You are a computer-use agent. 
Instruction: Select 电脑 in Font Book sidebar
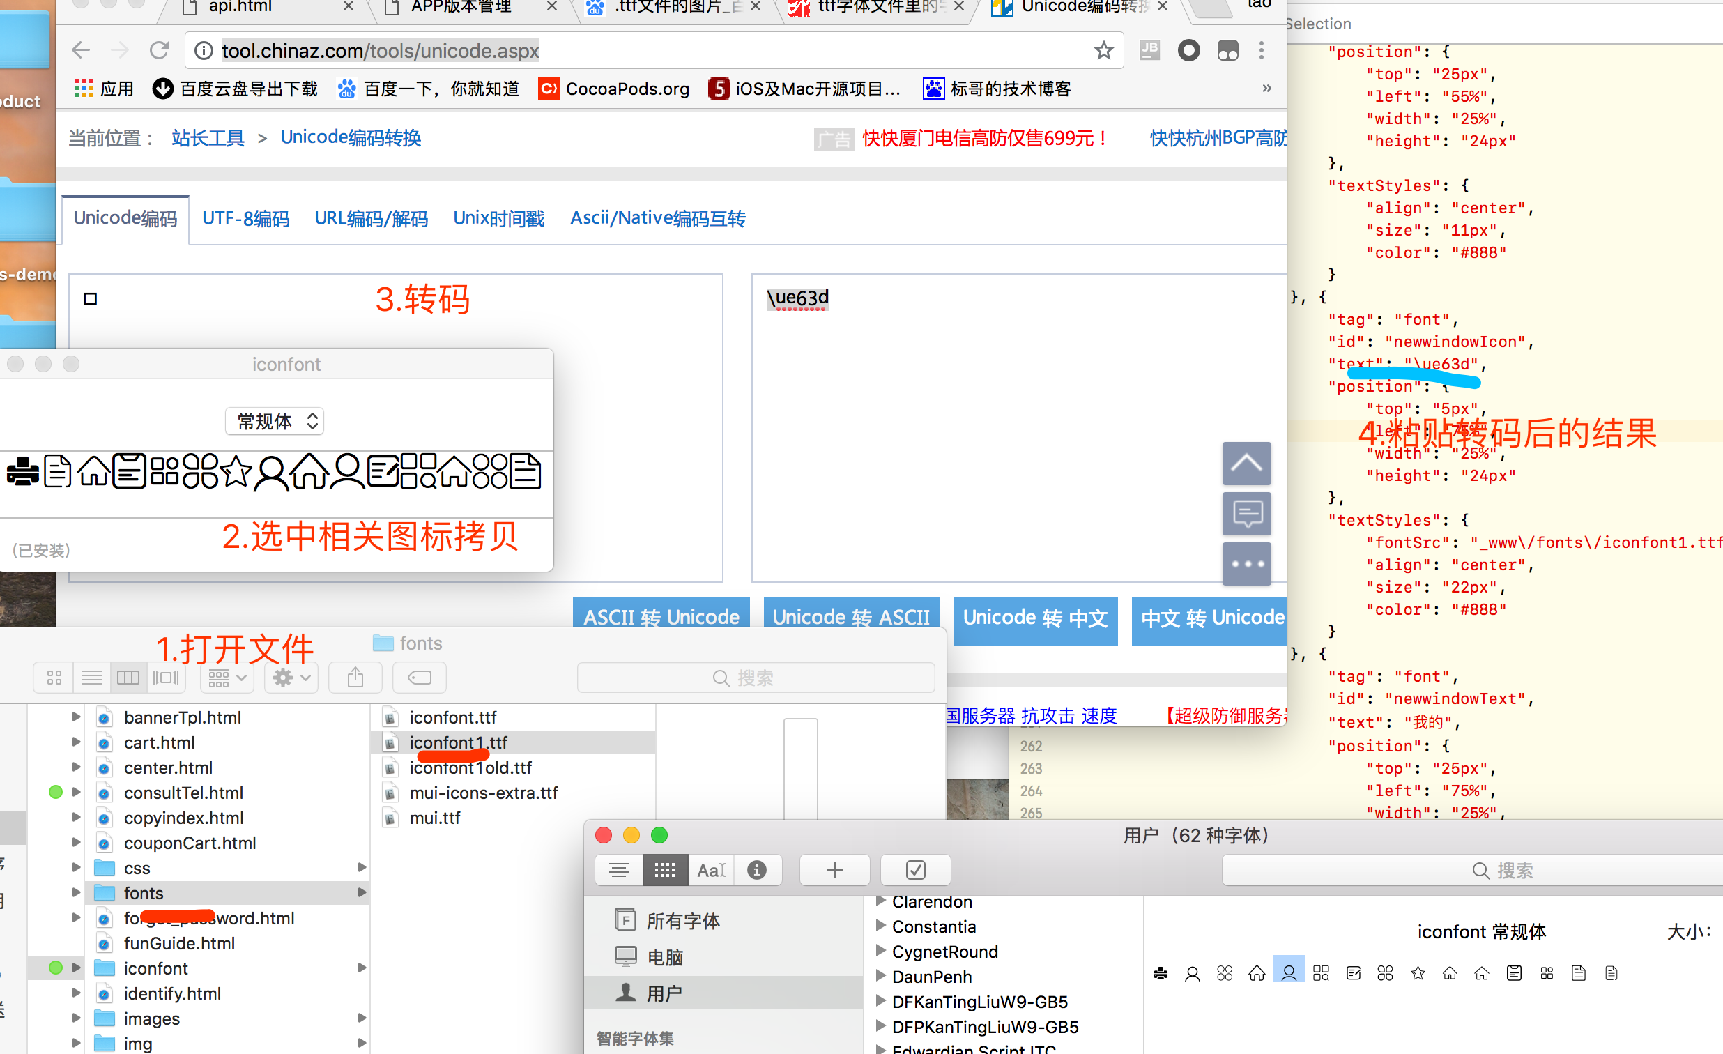(x=723, y=957)
